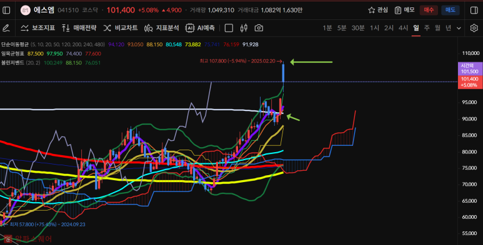The height and width of the screenshot is (245, 483).
Task: Open 보조지표 indicators menu
Action: tap(37, 28)
